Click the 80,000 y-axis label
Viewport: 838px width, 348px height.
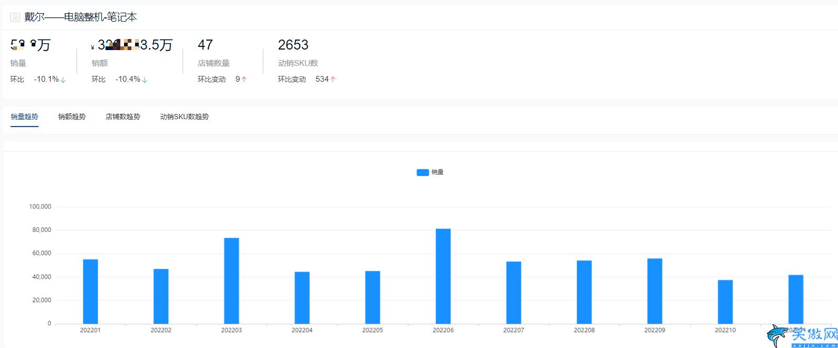[42, 230]
